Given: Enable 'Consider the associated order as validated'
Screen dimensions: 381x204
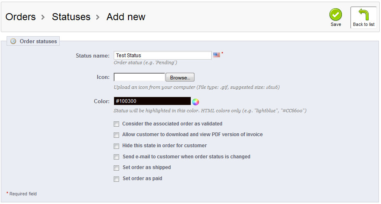Looking at the screenshot, I should pyautogui.click(x=117, y=124).
